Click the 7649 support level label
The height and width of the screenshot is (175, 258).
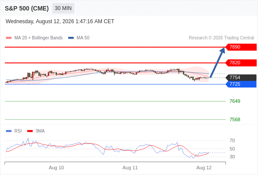point(235,101)
